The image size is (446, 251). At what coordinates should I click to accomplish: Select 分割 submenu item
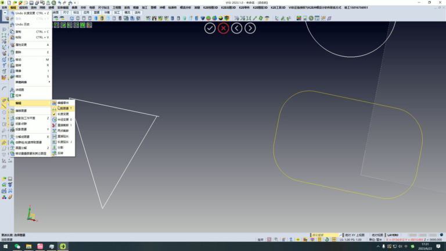click(63, 148)
